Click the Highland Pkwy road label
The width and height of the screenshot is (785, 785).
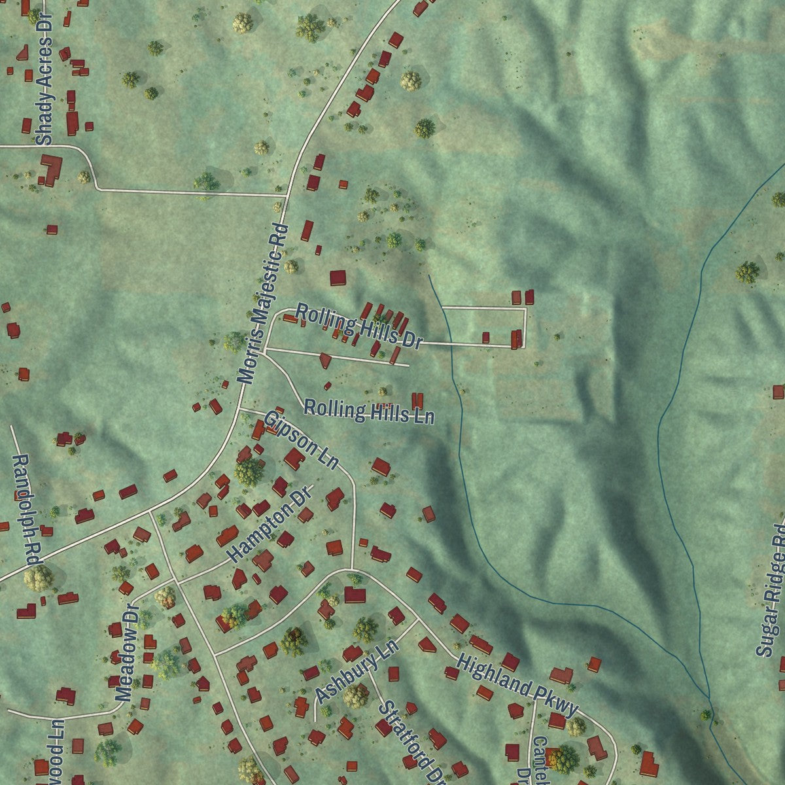point(518,685)
